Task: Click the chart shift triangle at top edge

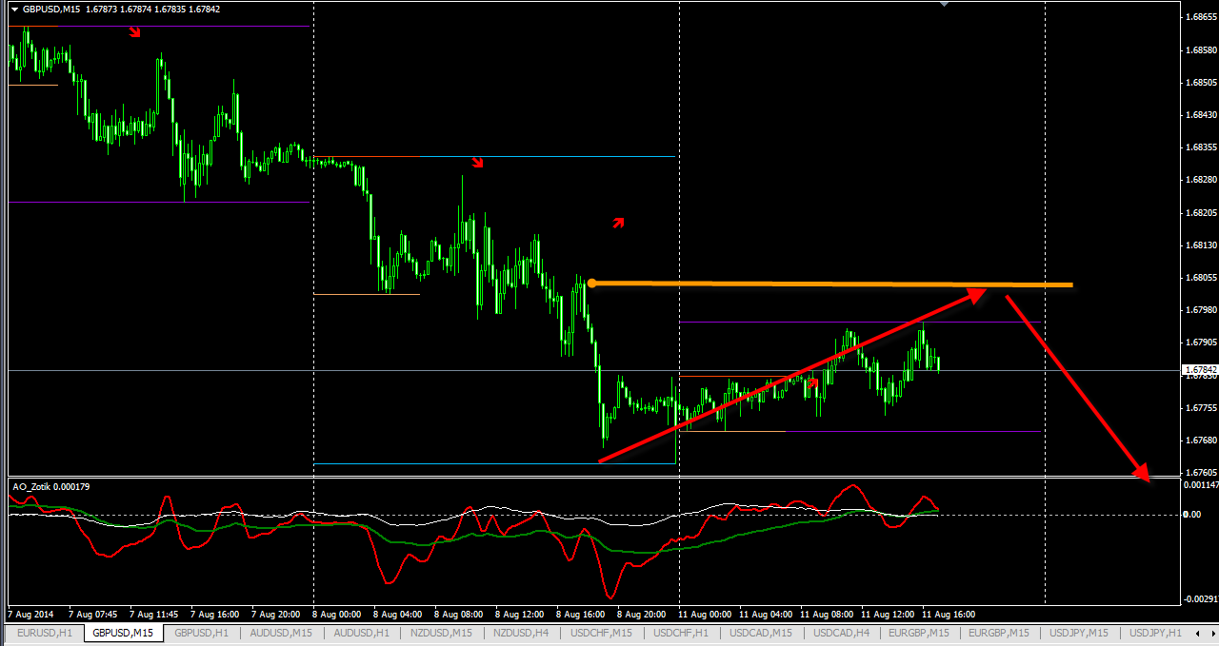Action: (x=944, y=4)
